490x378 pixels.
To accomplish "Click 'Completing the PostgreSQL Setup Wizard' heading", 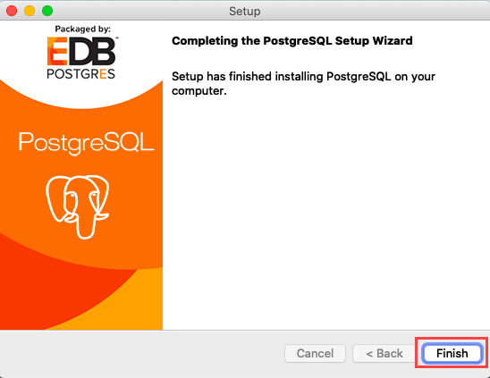I will 292,41.
